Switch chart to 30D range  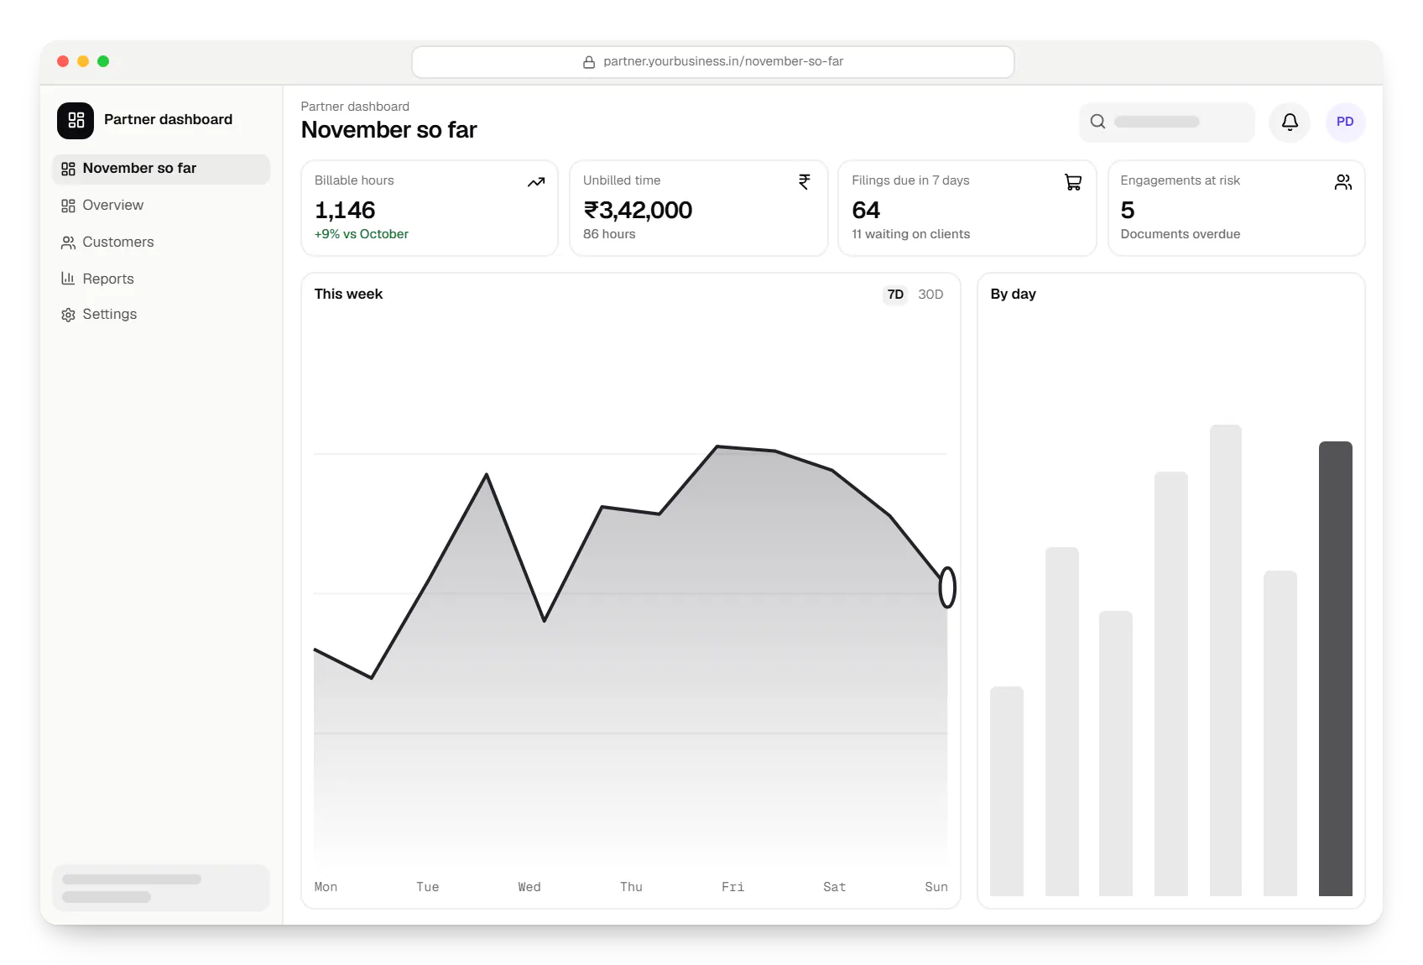930,295
